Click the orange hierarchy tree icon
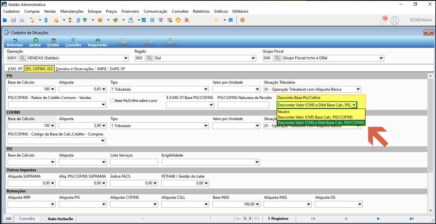The height and width of the screenshot is (224, 436). pos(32,20)
